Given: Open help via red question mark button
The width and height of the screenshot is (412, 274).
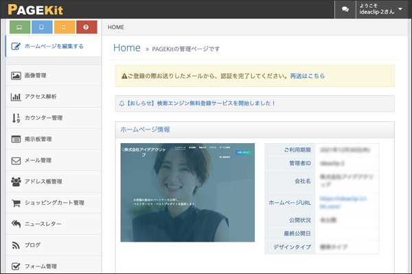Looking at the screenshot, I should pyautogui.click(x=87, y=27).
